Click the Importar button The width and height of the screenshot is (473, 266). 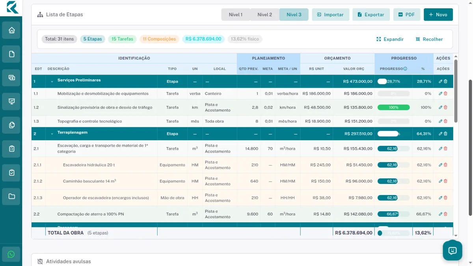(331, 15)
